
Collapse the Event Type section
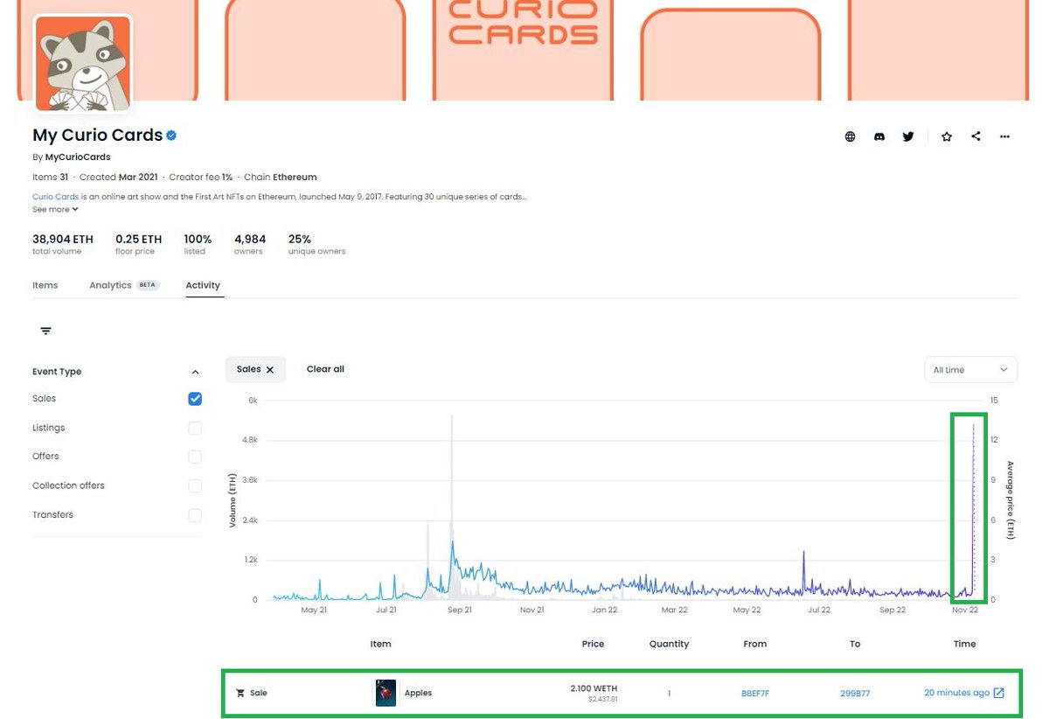[195, 372]
